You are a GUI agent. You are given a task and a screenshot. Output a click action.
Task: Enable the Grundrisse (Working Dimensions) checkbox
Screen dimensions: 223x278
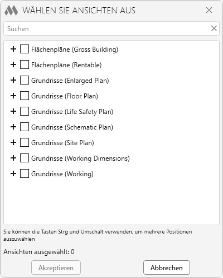[25, 158]
